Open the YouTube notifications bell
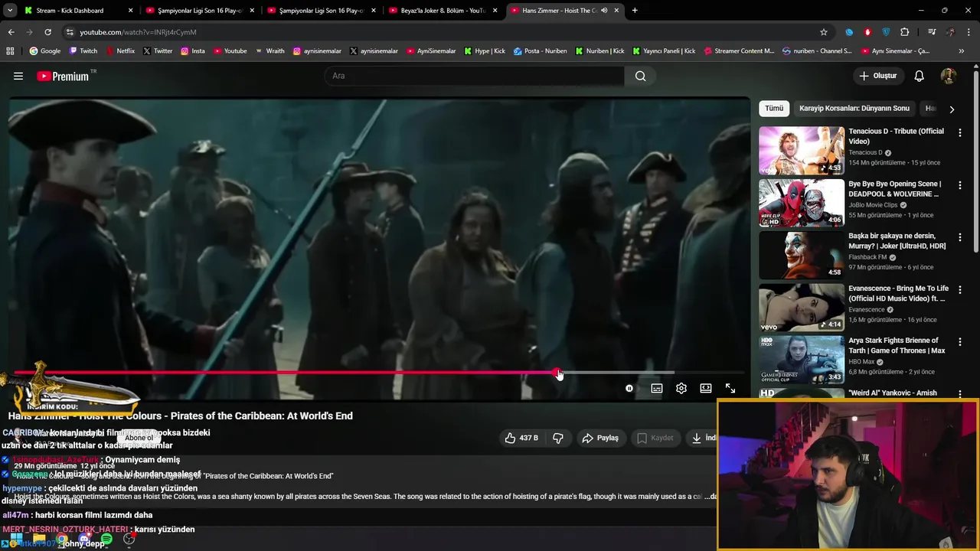The height and width of the screenshot is (551, 980). (919, 76)
